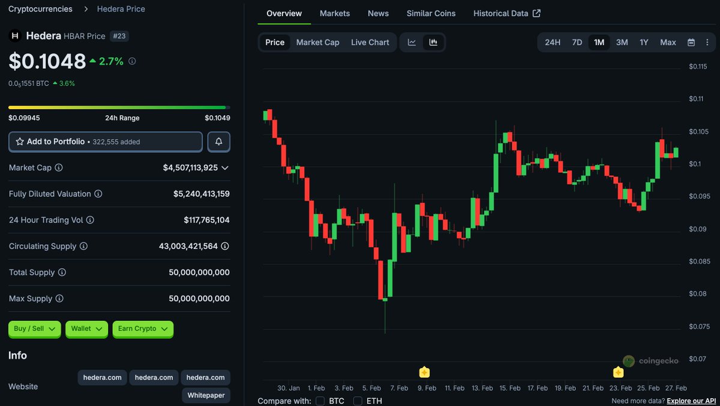Open the calendar date range picker

pyautogui.click(x=691, y=42)
